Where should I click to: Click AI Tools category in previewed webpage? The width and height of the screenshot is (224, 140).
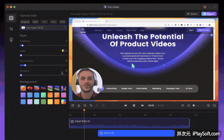point(189,88)
